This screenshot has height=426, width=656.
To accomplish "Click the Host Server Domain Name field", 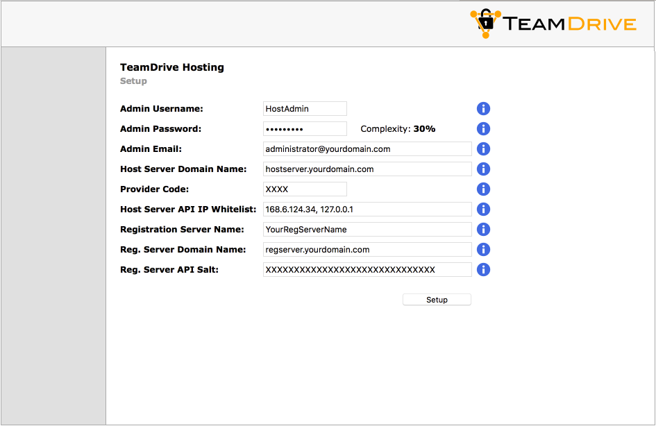I will coord(367,169).
